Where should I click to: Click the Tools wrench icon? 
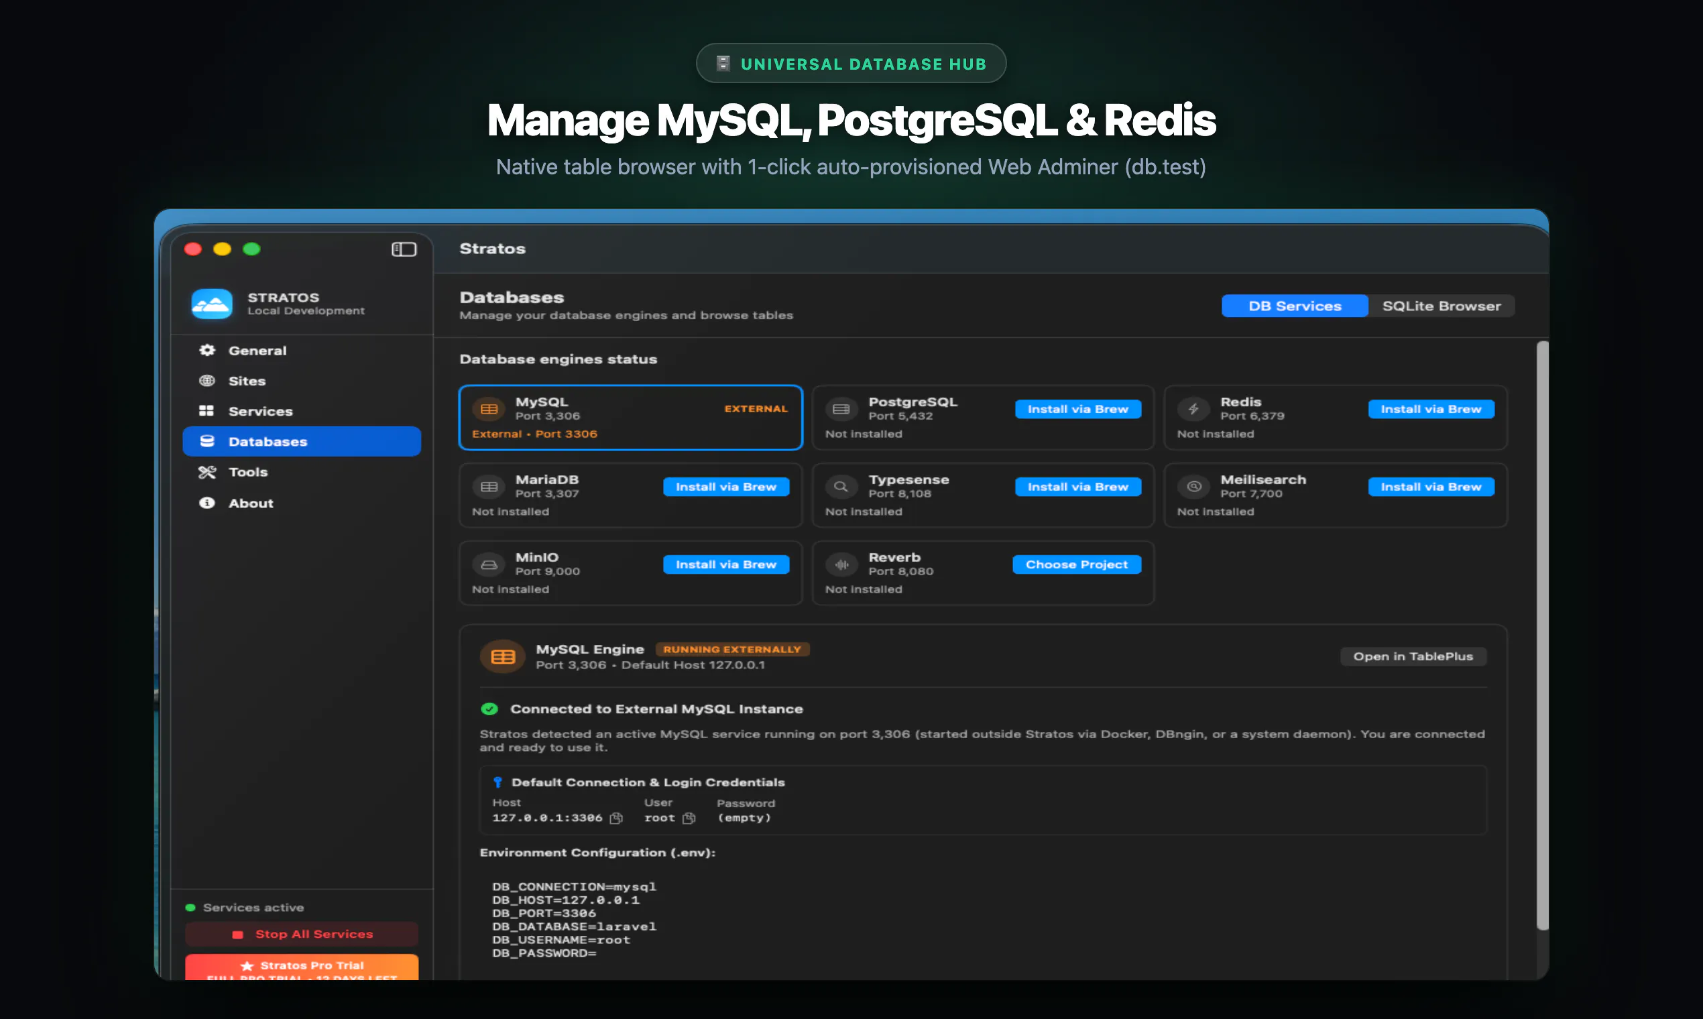point(207,472)
